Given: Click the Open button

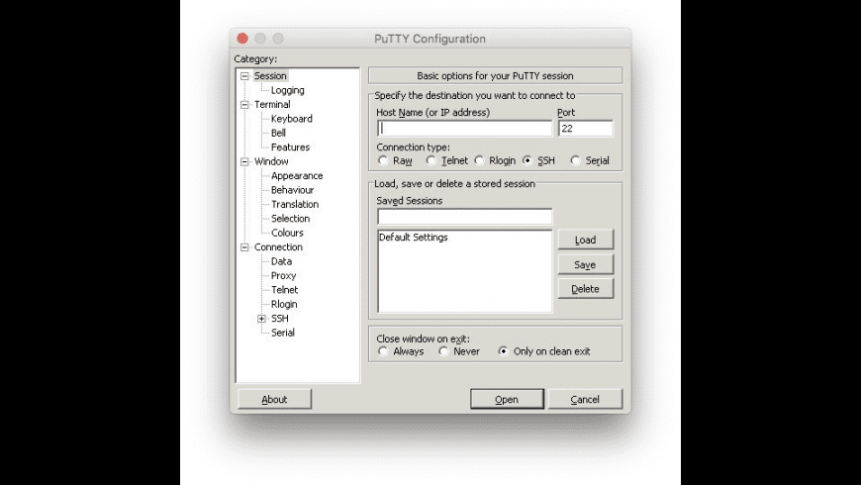Looking at the screenshot, I should point(507,399).
